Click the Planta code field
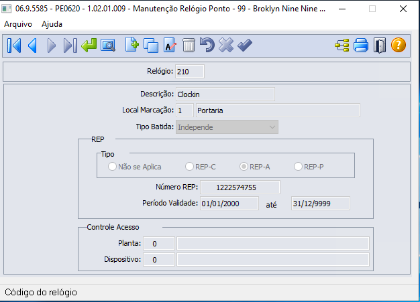Screen dimensions: 420x302 159,244
